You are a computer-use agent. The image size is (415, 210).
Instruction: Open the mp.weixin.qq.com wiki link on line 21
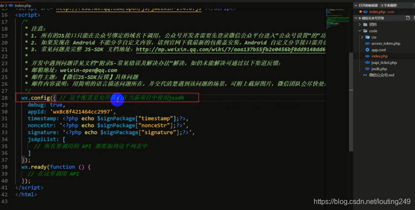coord(231,49)
